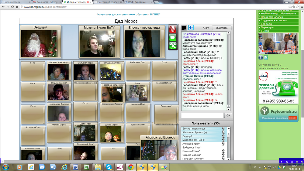Open the black chat text color picker
This screenshot has width=304, height=171.
point(184,28)
